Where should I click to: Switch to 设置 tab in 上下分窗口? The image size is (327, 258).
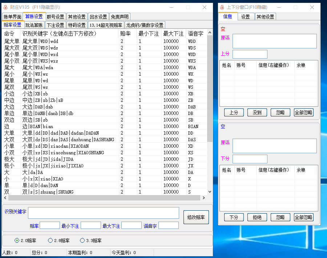(246, 17)
